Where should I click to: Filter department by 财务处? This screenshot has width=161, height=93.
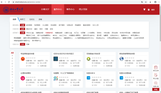tap(99, 33)
